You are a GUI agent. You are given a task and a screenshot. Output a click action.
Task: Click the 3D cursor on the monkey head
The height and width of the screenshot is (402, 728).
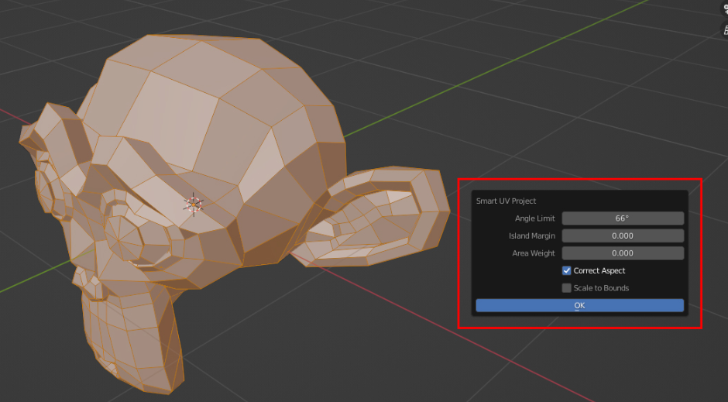[x=194, y=204]
